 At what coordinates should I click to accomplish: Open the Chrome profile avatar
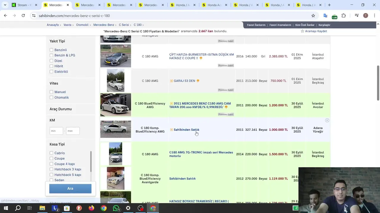tap(365, 16)
